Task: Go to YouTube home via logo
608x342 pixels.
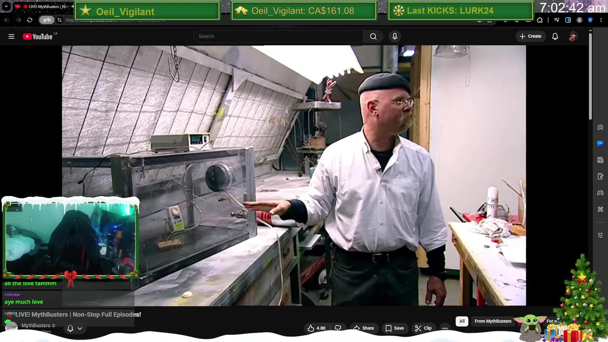Action: [38, 37]
